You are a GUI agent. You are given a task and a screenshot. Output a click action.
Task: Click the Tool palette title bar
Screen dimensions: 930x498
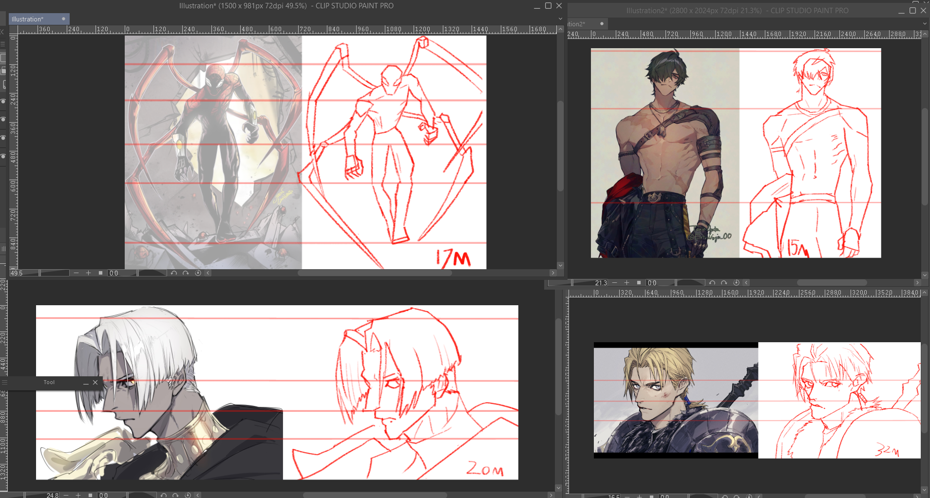tap(49, 383)
